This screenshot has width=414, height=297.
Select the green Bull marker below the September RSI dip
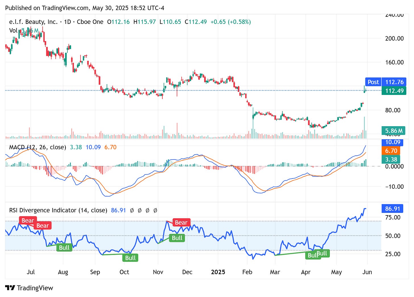tap(130, 258)
